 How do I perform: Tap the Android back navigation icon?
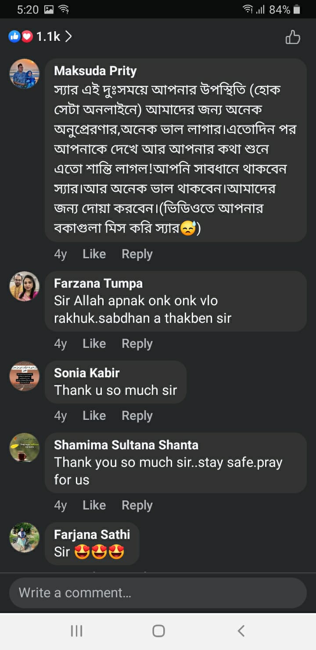pyautogui.click(x=241, y=631)
